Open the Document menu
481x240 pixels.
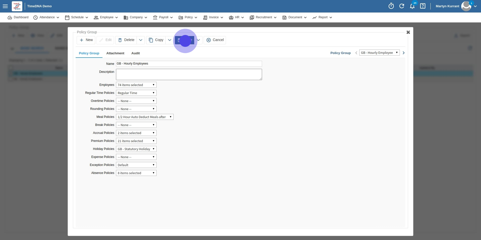(x=294, y=17)
